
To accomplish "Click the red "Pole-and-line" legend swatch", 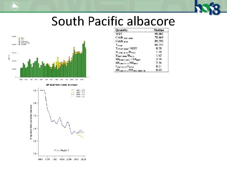I will (x=19, y=43).
